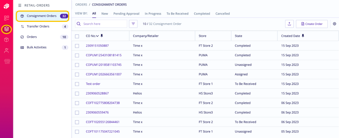Viewport: 339px width, 138px height.
Task: Click the pin icon beside Created Date
Action: point(303,36)
